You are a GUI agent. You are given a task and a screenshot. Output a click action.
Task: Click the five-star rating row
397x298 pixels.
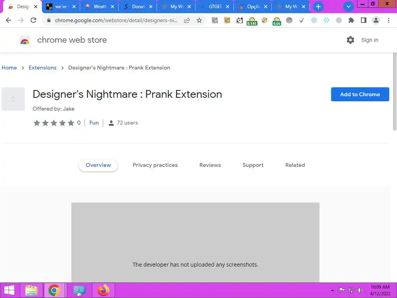tap(54, 123)
